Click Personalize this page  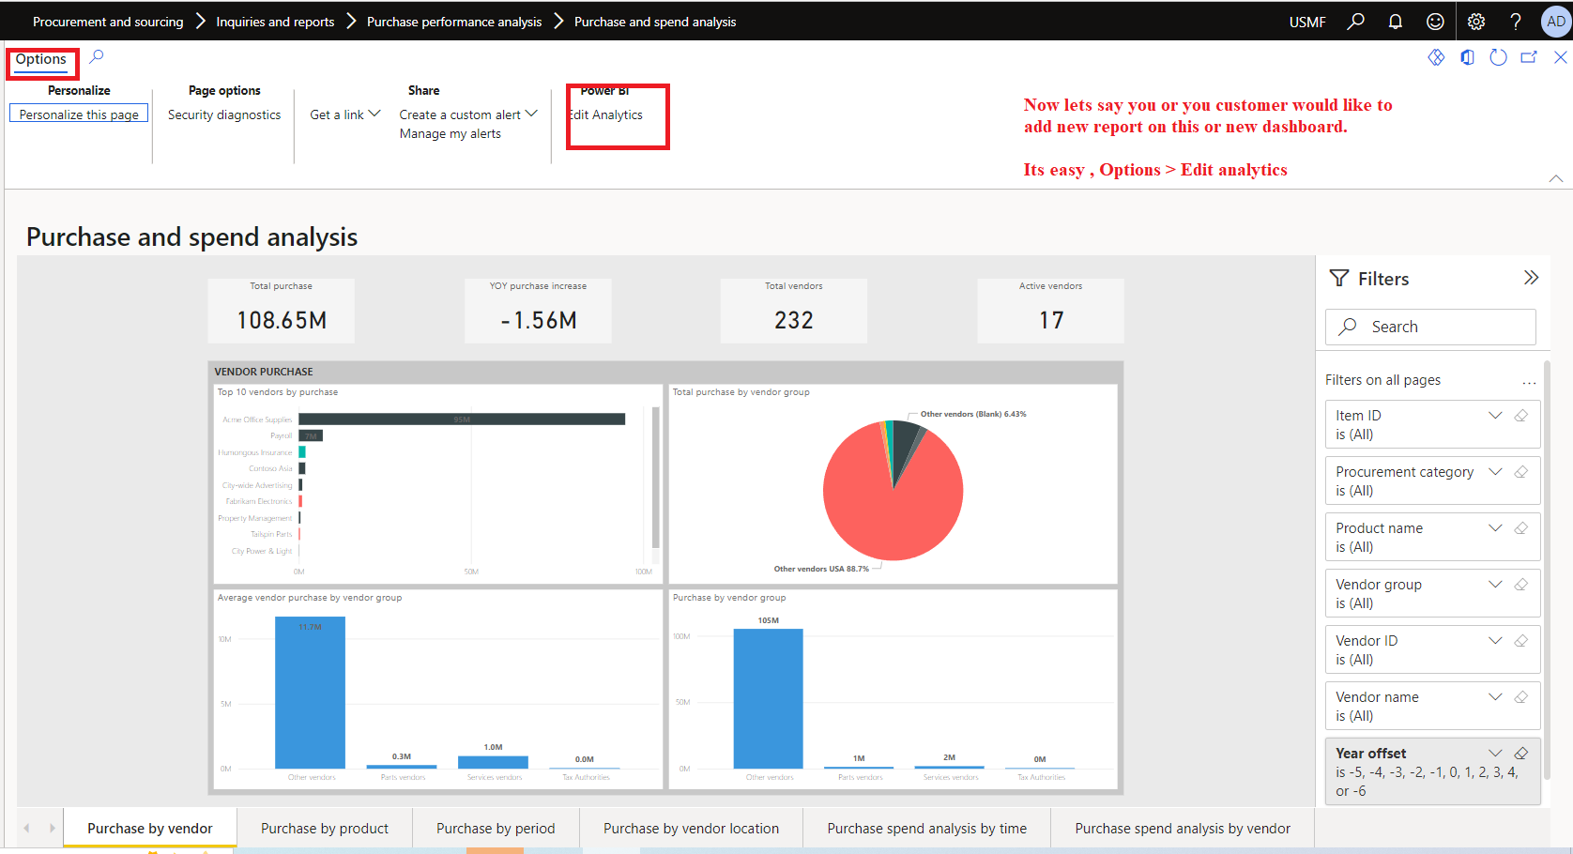[x=78, y=113]
